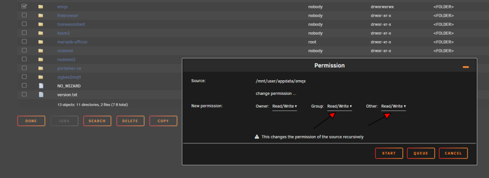
Task: Select the nodered checkbox
Action: pyautogui.click(x=24, y=50)
